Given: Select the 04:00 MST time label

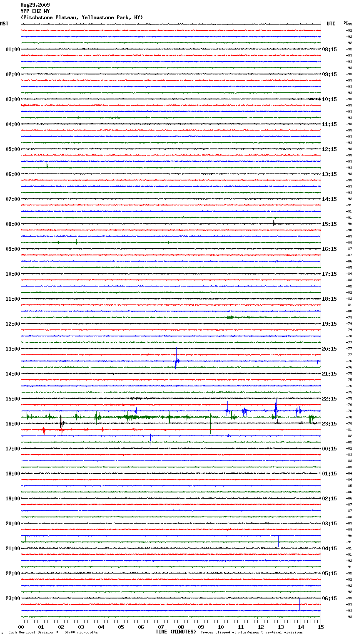Looking at the screenshot, I should pos(13,124).
